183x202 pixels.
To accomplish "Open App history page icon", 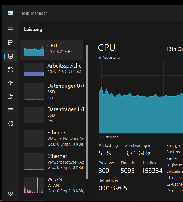I will pos(10,70).
